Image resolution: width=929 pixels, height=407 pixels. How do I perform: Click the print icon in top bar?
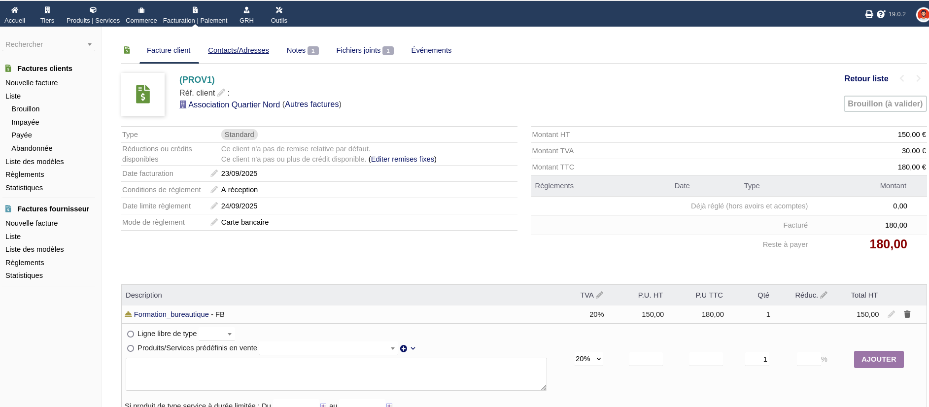coord(869,14)
